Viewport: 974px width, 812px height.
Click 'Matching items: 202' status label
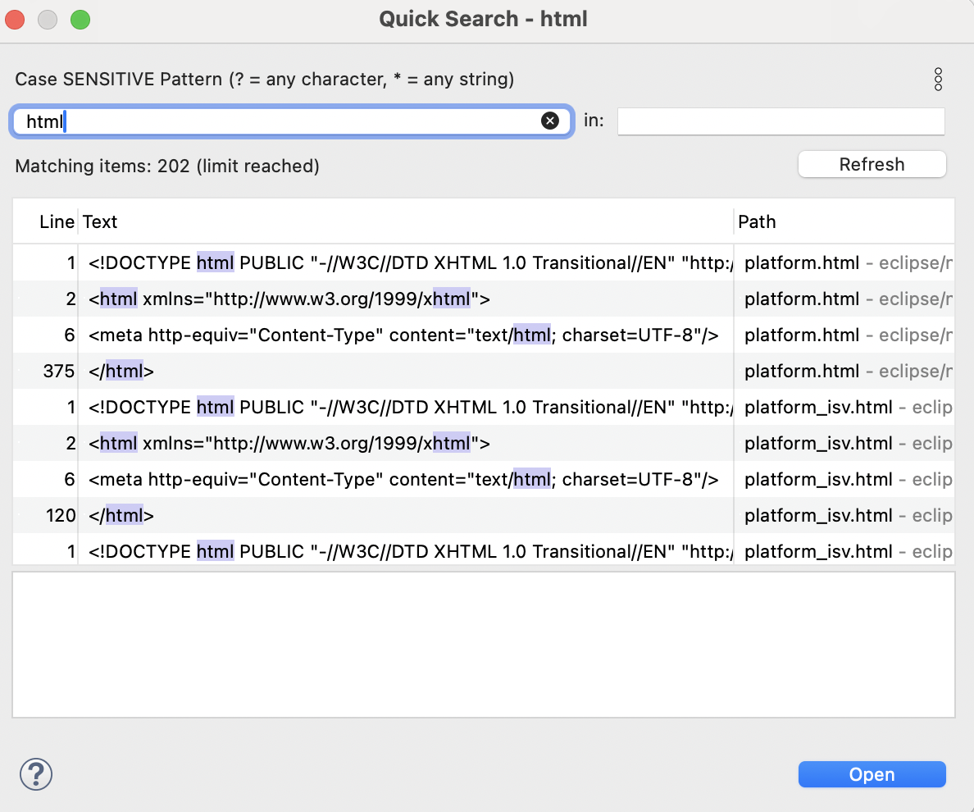[167, 166]
